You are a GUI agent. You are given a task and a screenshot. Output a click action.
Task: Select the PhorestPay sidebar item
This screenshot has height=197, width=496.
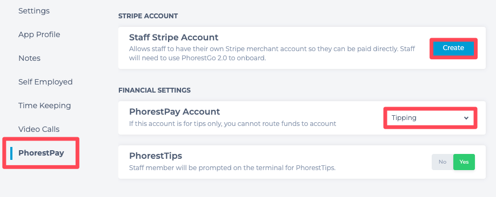tap(41, 153)
